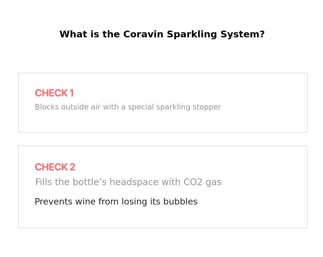Click 'Fills the bottle's headspace with CO2 gas' text
This screenshot has height=257, width=323.
tap(128, 182)
